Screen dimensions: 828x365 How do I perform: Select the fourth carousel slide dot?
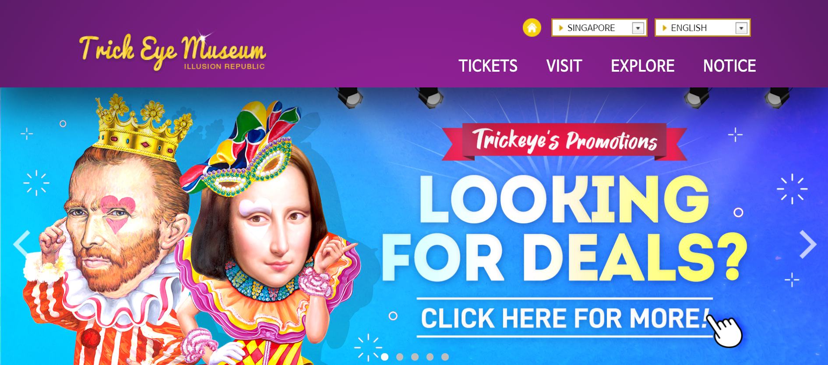(x=430, y=357)
